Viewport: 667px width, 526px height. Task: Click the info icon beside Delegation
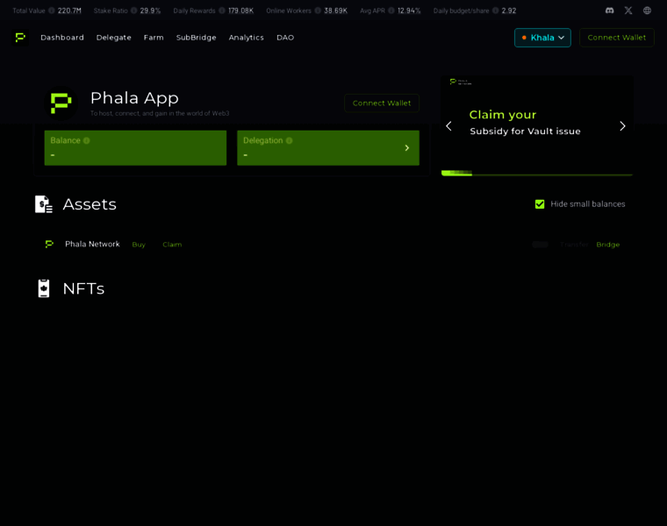pos(289,140)
